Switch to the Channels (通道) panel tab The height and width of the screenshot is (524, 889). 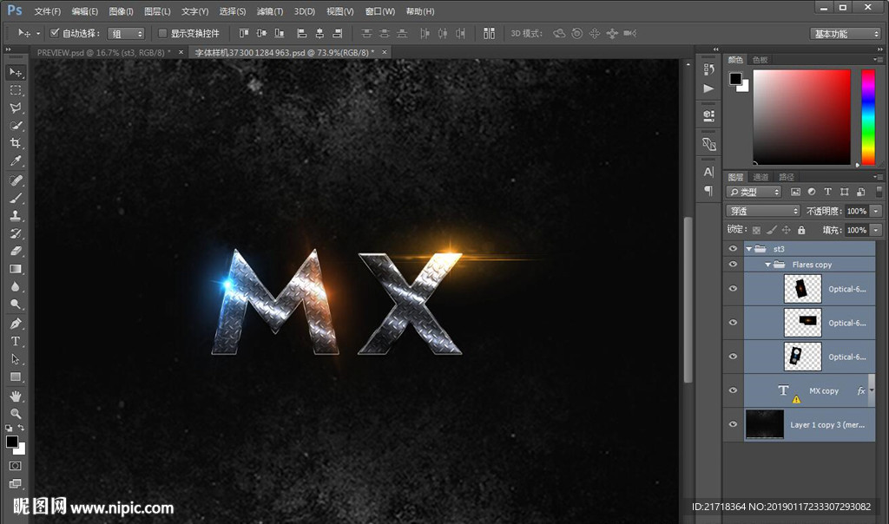(761, 177)
